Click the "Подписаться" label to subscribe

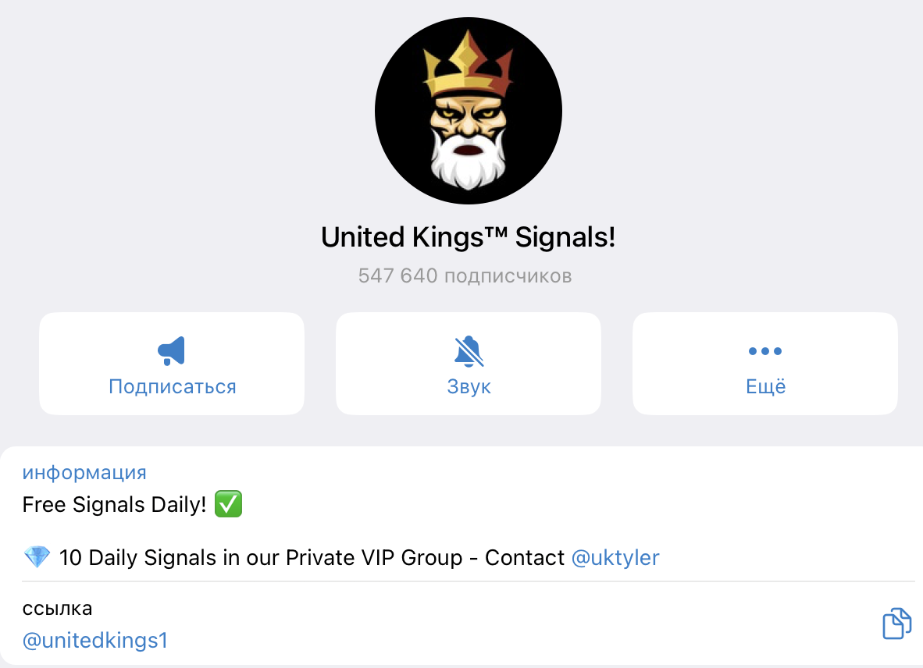point(172,386)
